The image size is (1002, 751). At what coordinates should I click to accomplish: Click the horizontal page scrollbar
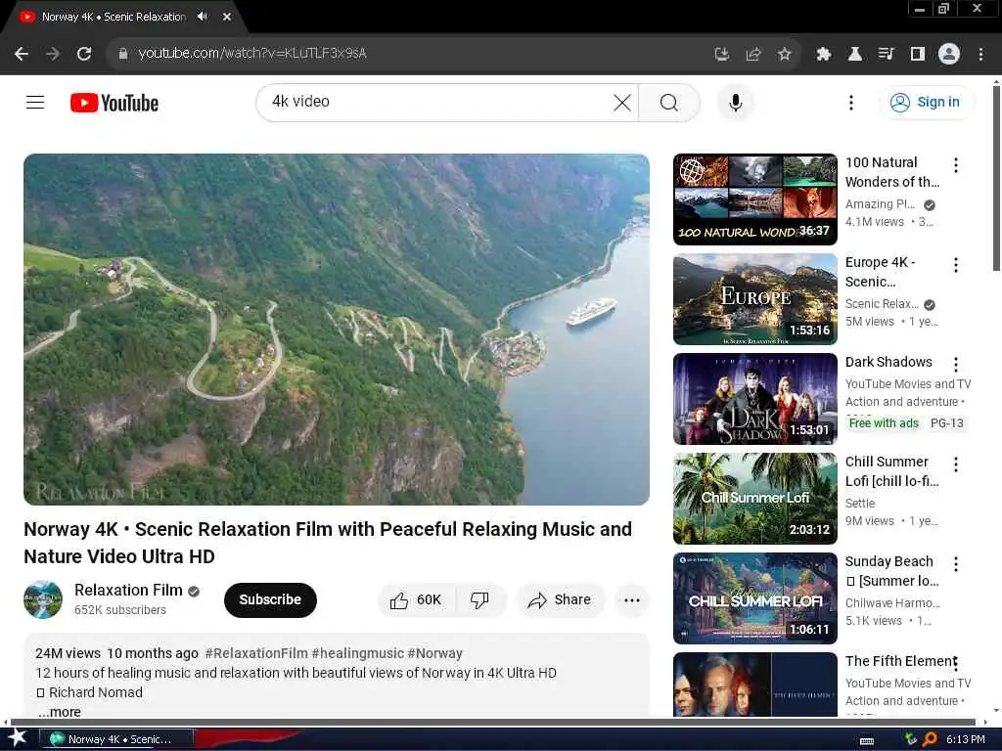[492, 723]
